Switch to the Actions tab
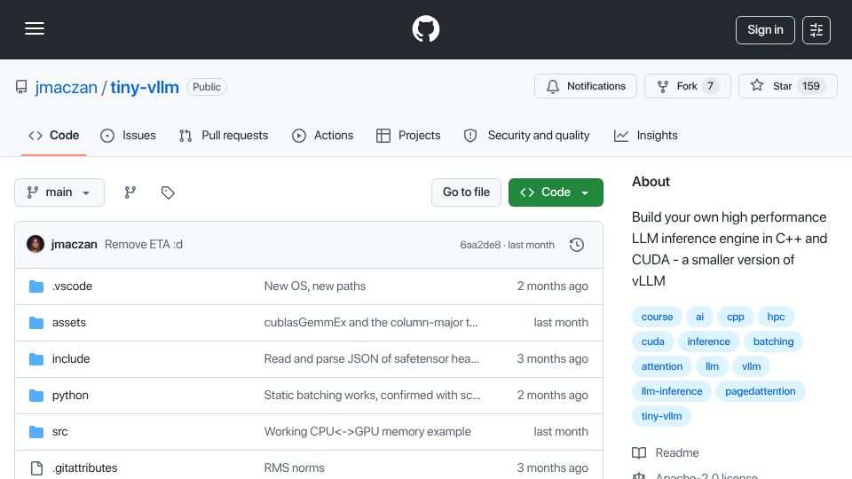Image resolution: width=852 pixels, height=479 pixels. [323, 135]
